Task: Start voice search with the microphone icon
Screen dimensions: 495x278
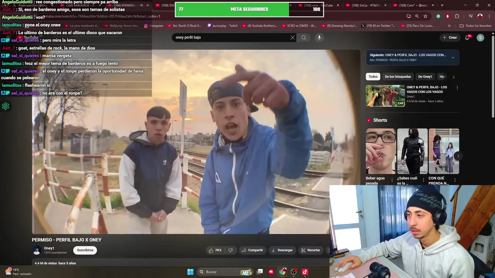Action: (x=319, y=37)
